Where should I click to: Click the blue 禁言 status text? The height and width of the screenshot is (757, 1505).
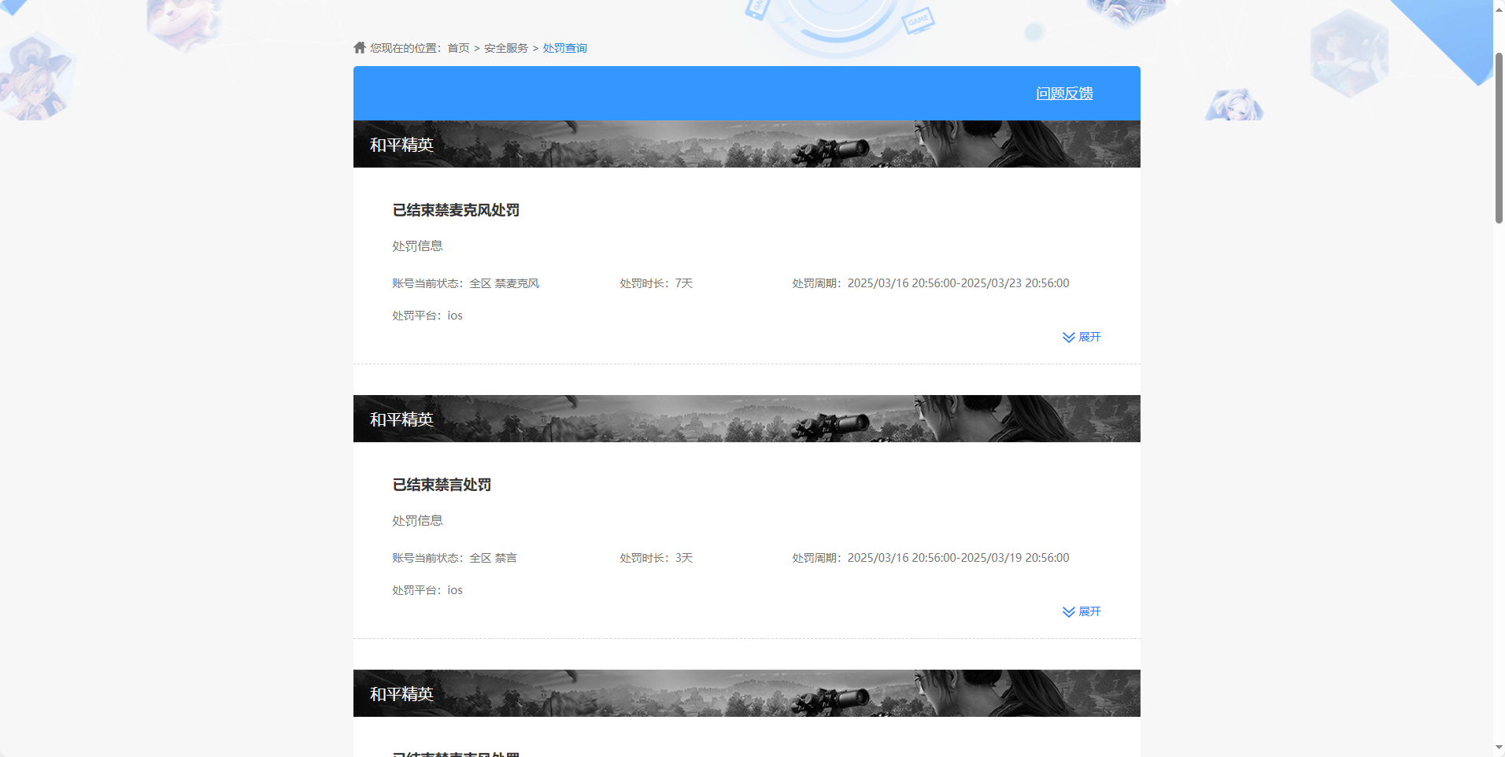[506, 557]
